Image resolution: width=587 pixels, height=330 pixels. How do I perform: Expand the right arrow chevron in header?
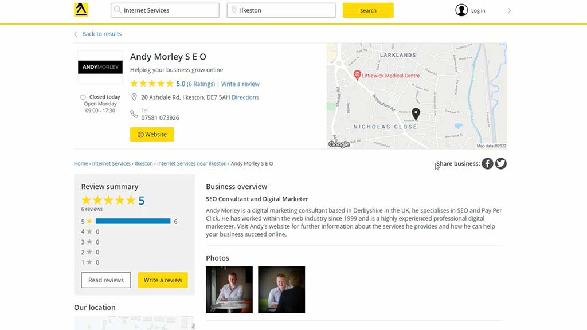coord(509,10)
